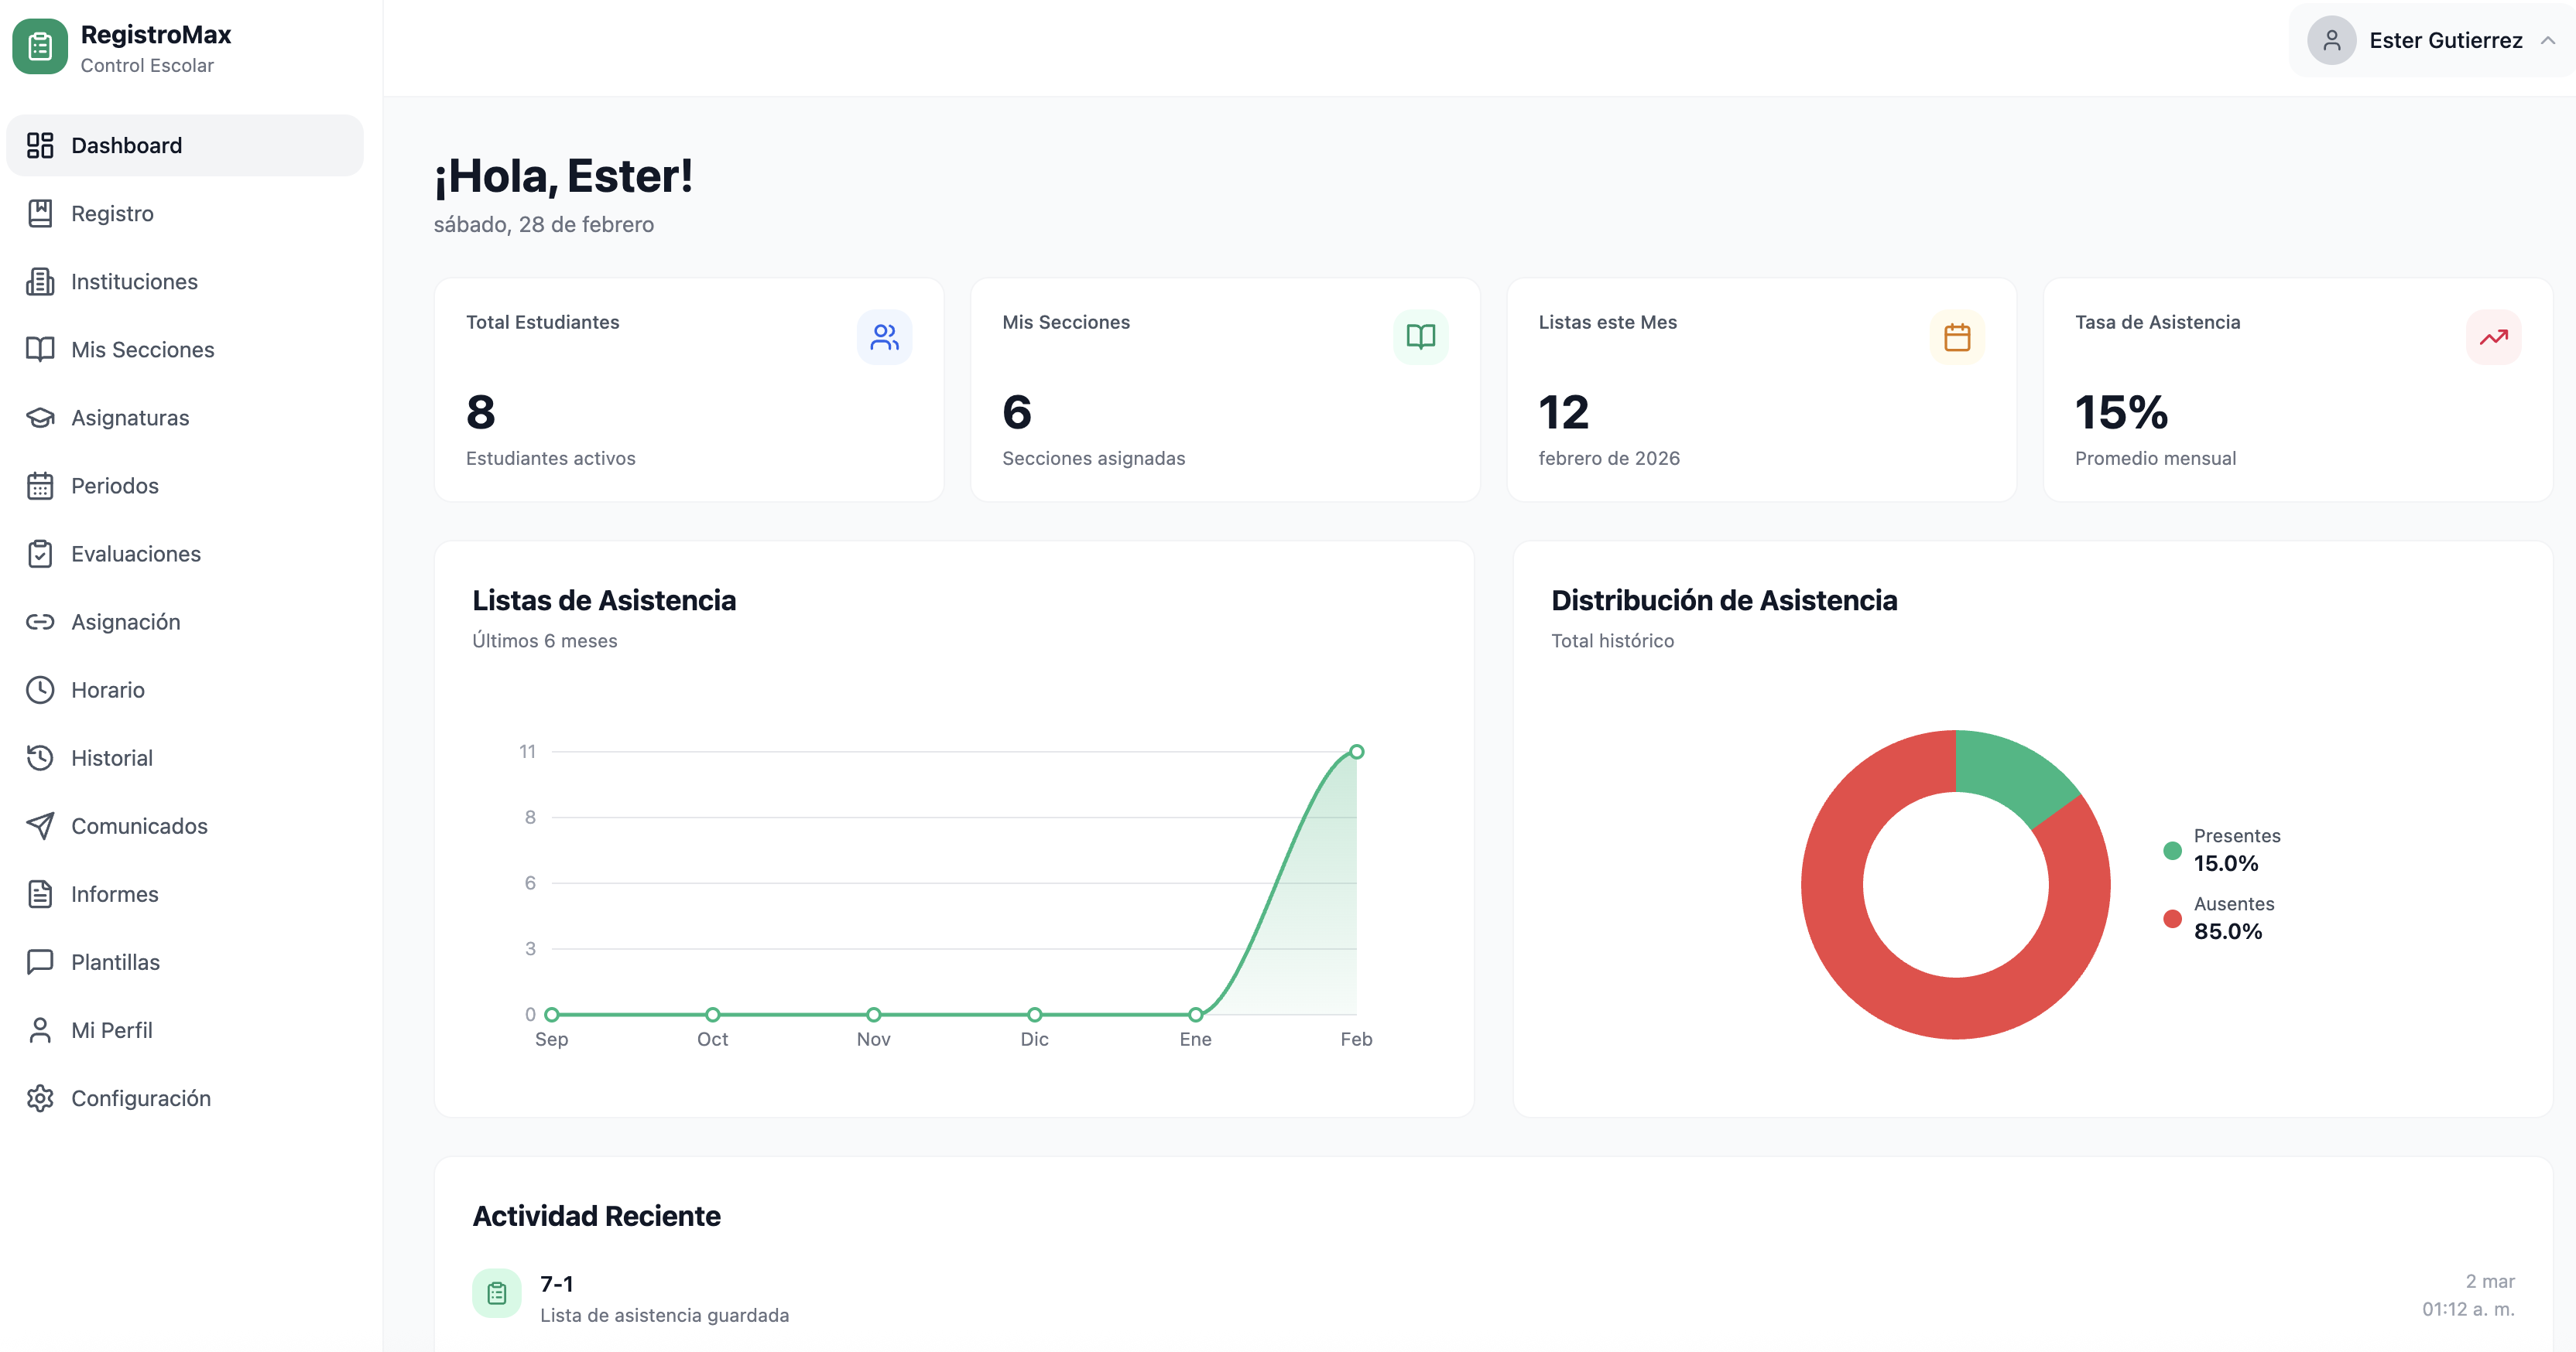
Task: Click the Mis Secciones book icon
Action: click(x=40, y=349)
